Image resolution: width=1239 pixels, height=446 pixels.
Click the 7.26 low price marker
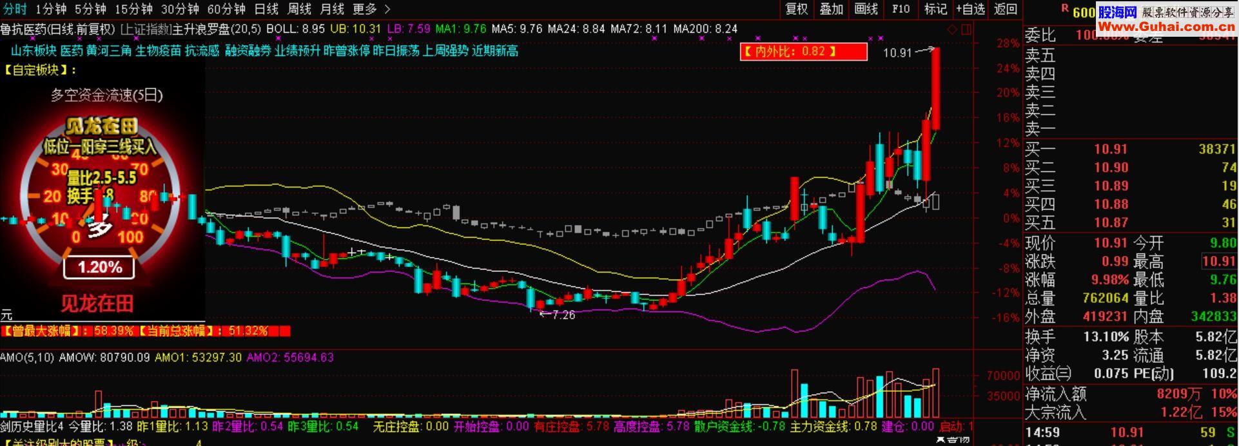click(563, 315)
